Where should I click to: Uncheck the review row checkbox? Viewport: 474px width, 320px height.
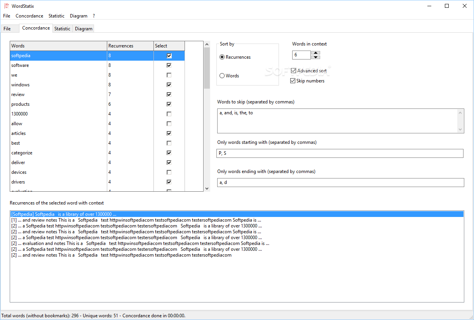(169, 94)
